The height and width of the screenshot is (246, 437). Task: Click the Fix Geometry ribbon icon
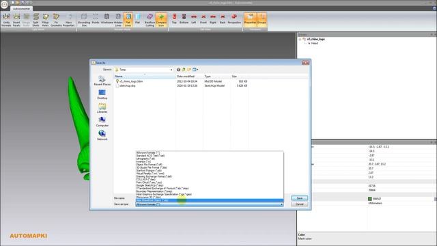point(56,20)
